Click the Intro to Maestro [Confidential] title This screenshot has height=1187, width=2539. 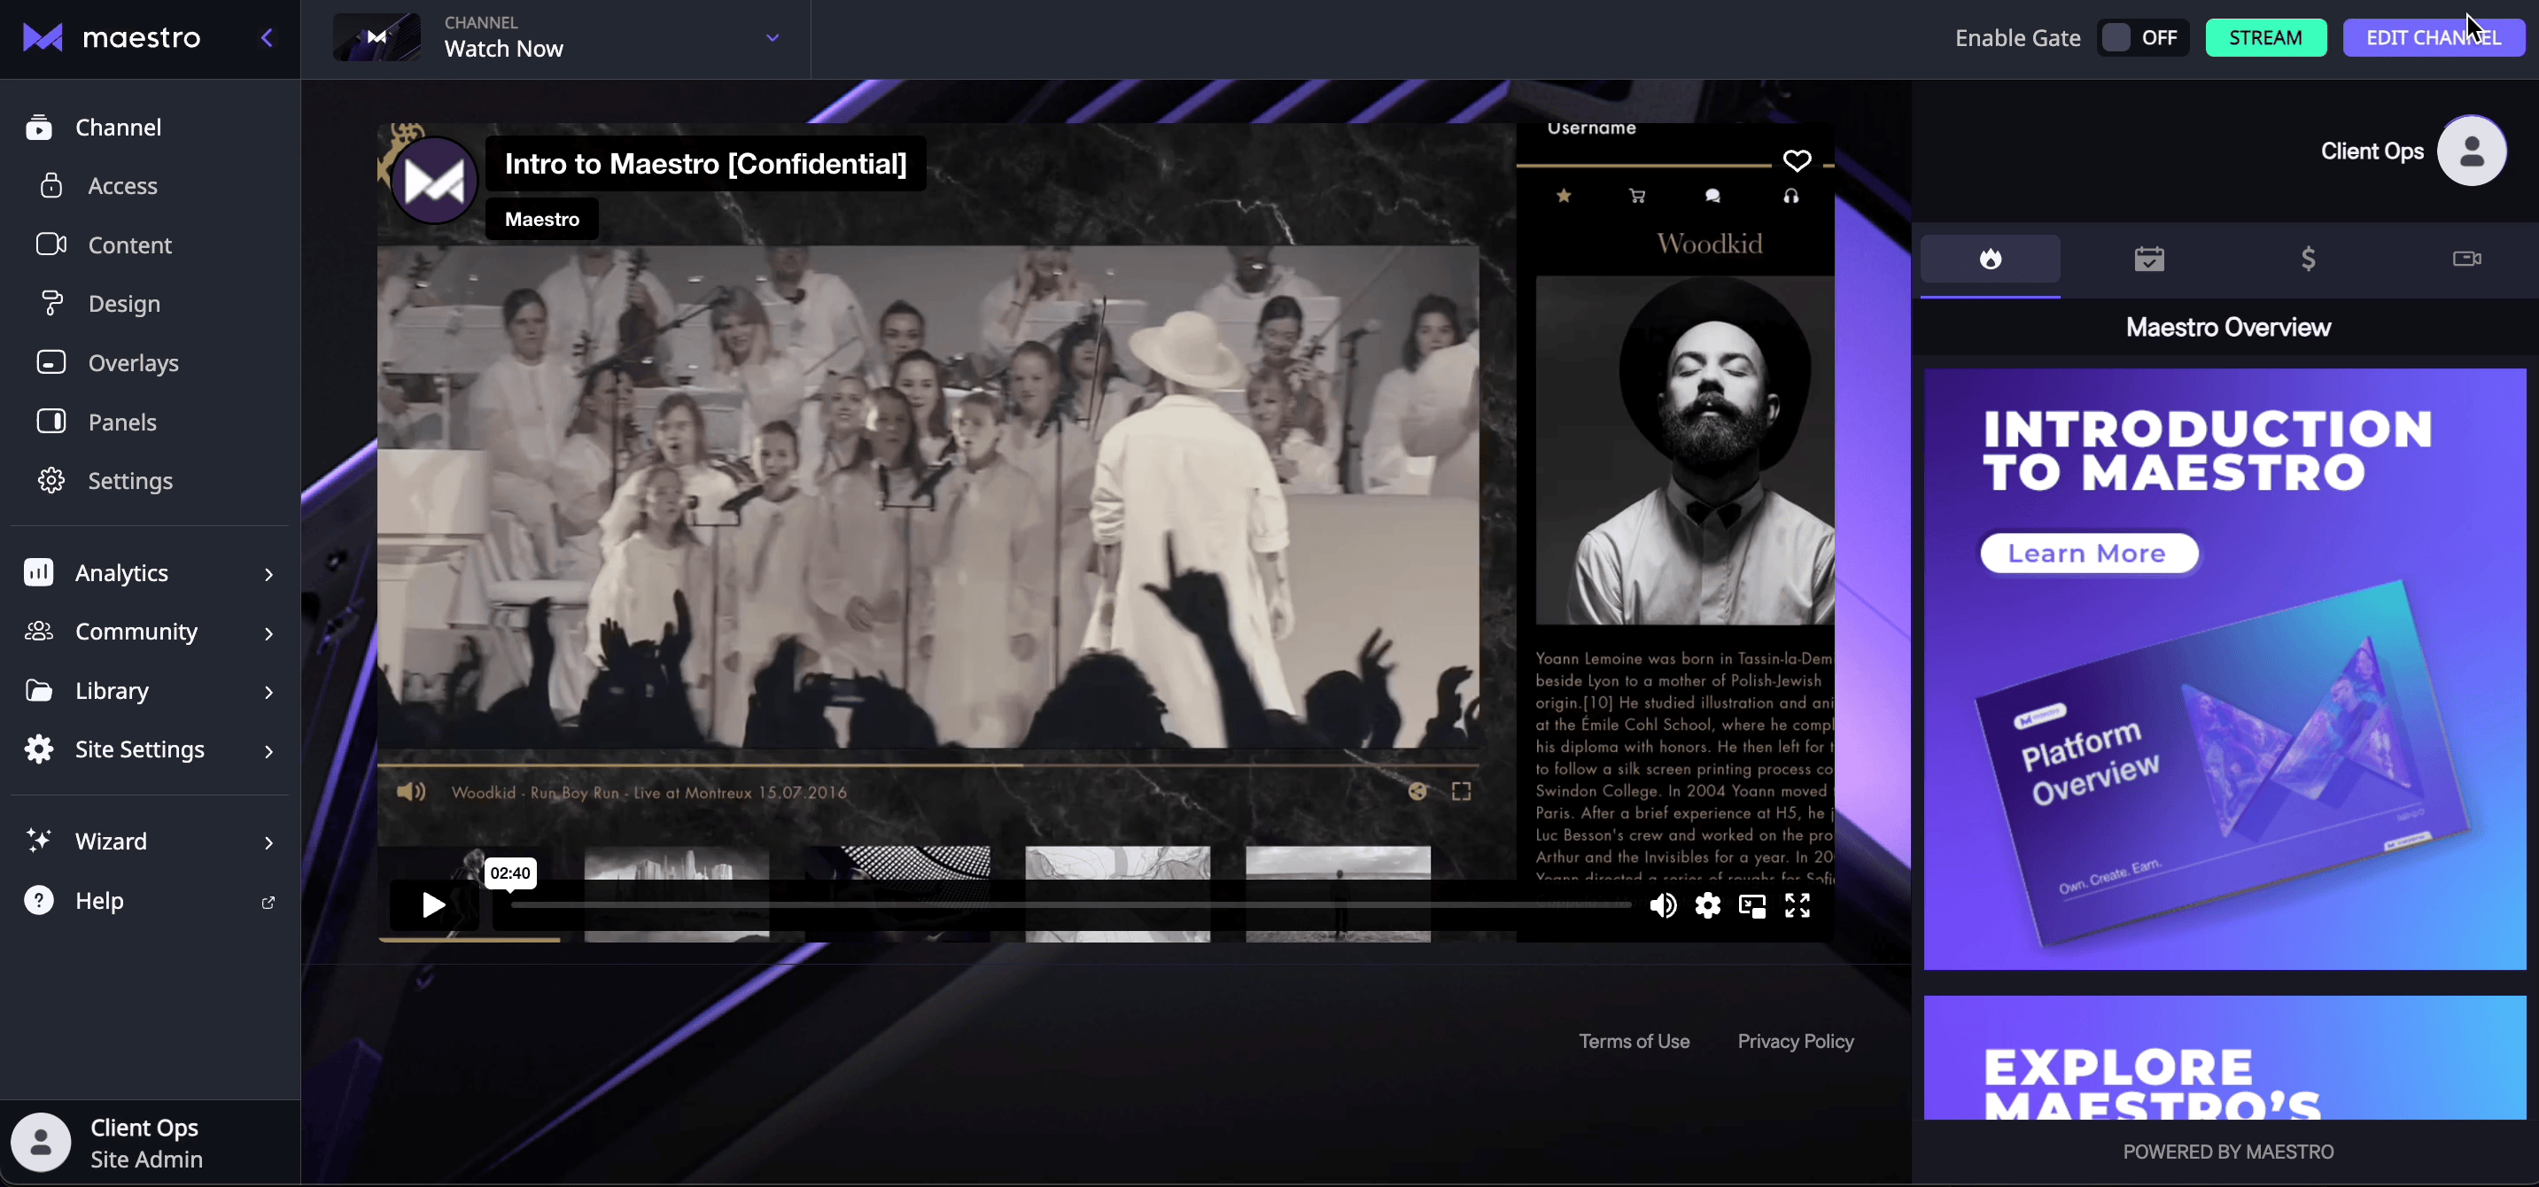[x=706, y=164]
